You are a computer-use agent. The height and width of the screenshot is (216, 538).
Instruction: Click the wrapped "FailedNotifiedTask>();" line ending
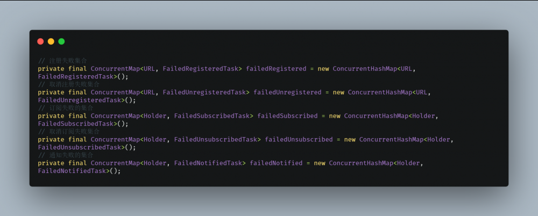click(79, 171)
